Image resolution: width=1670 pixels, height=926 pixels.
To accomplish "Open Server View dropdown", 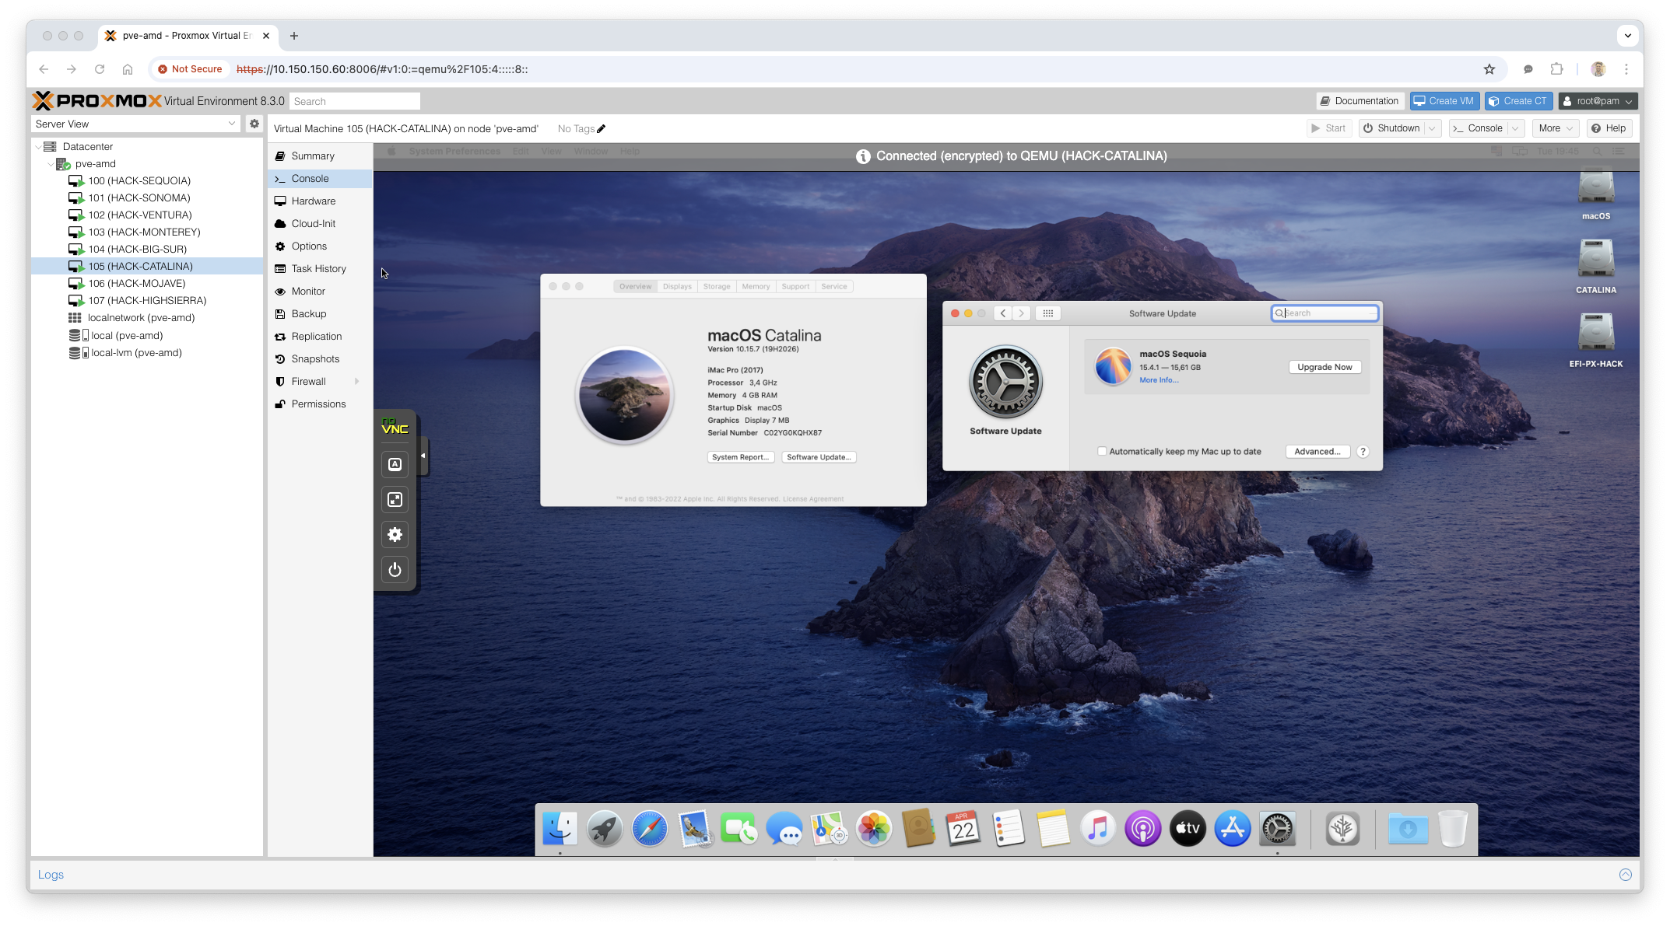I will 231,124.
